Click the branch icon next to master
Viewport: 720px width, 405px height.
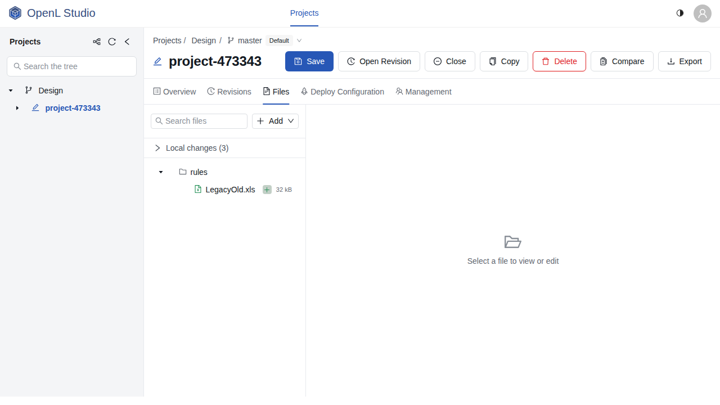[231, 40]
